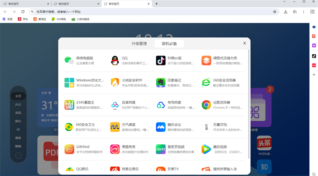Viewport: 318px width, 176px height.
Task: Switch to the 装机必备 tab
Action: click(169, 44)
